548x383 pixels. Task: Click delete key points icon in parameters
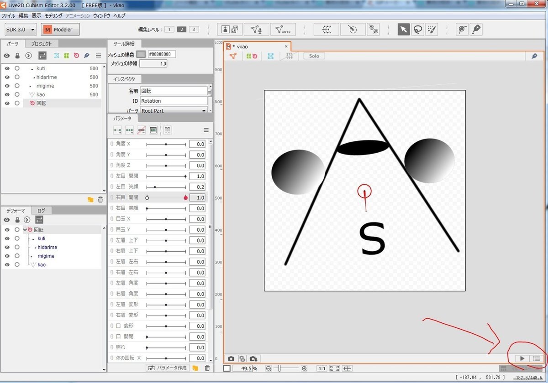coord(141,130)
